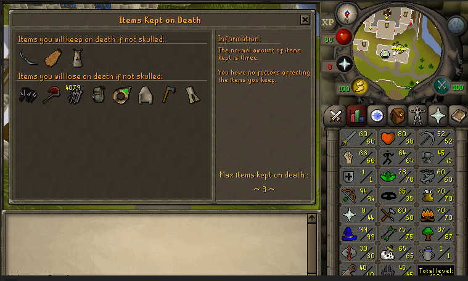Open the Worn Equipment tab
The width and height of the screenshot is (468, 281).
(x=417, y=116)
